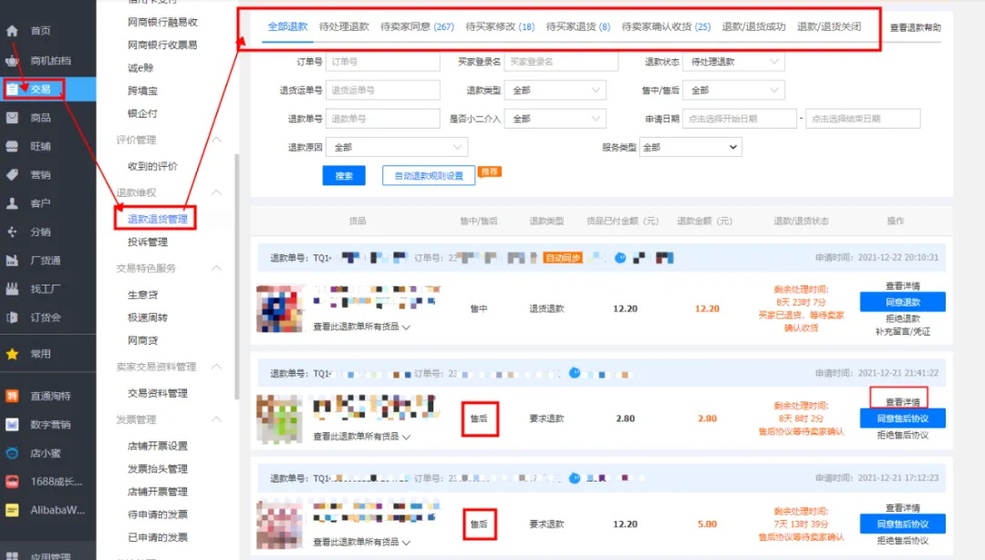Open the 客户 person icon

[12, 203]
